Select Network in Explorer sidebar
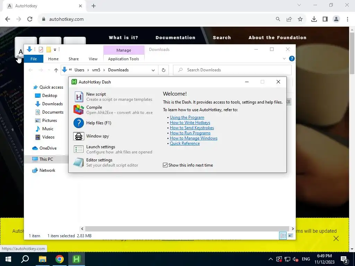 point(44,170)
